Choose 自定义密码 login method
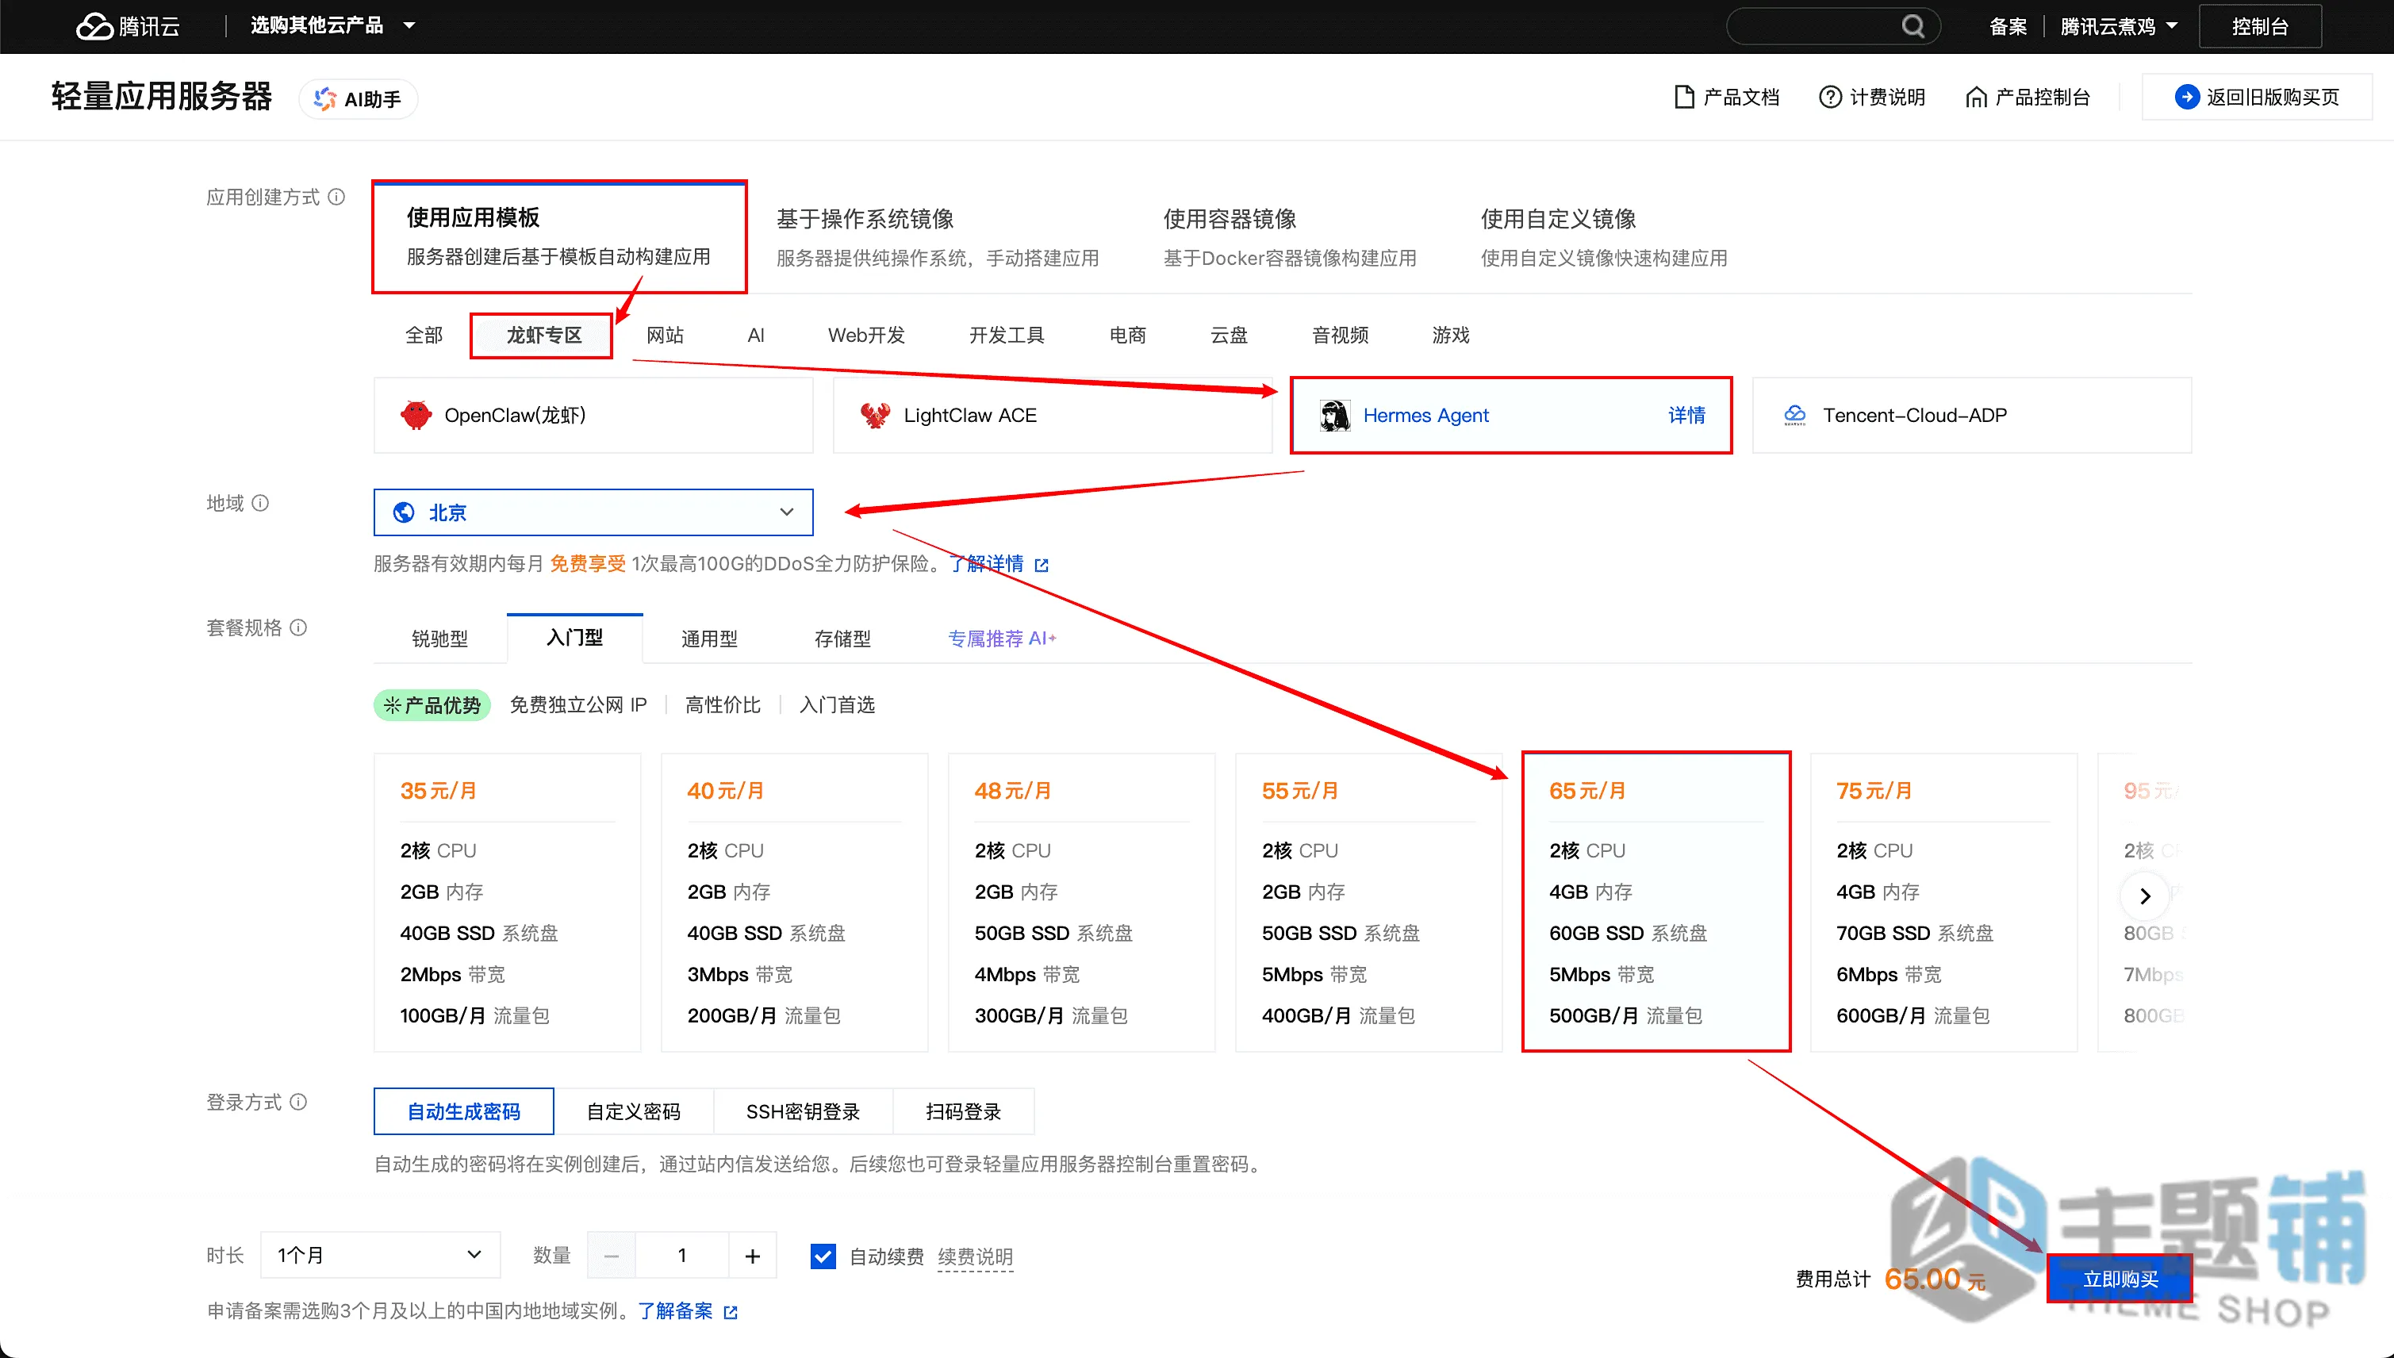This screenshot has width=2394, height=1358. click(x=633, y=1111)
